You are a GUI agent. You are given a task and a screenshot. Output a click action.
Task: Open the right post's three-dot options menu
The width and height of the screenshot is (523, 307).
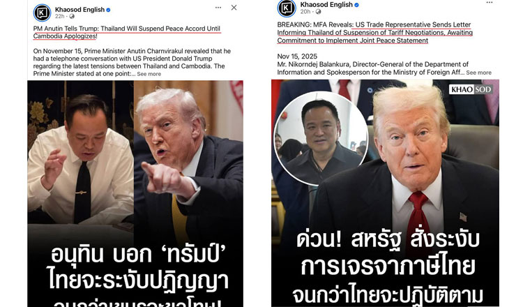[490, 3]
